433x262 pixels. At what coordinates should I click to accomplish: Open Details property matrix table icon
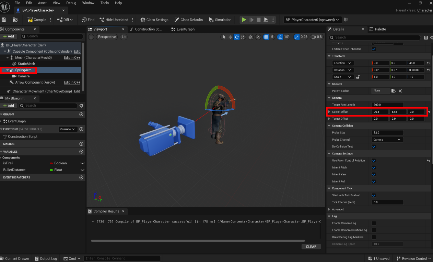426,37
